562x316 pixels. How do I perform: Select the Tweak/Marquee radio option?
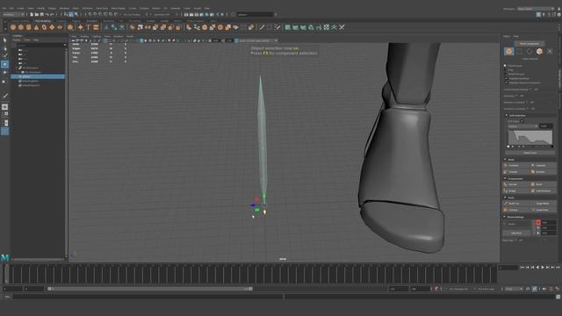click(505, 74)
